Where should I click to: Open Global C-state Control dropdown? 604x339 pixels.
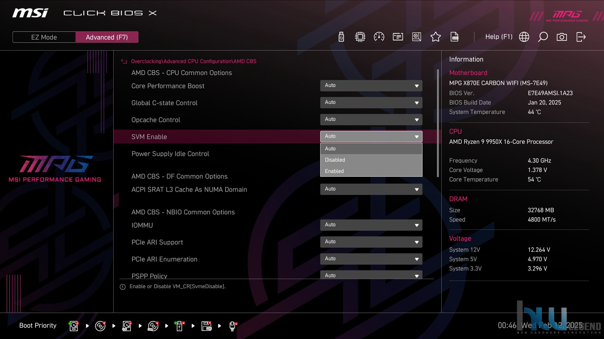(371, 103)
